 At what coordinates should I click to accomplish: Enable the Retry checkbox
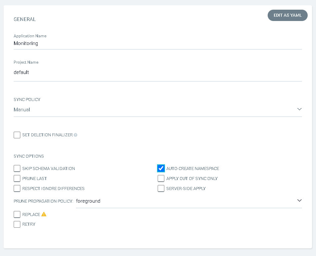click(17, 224)
